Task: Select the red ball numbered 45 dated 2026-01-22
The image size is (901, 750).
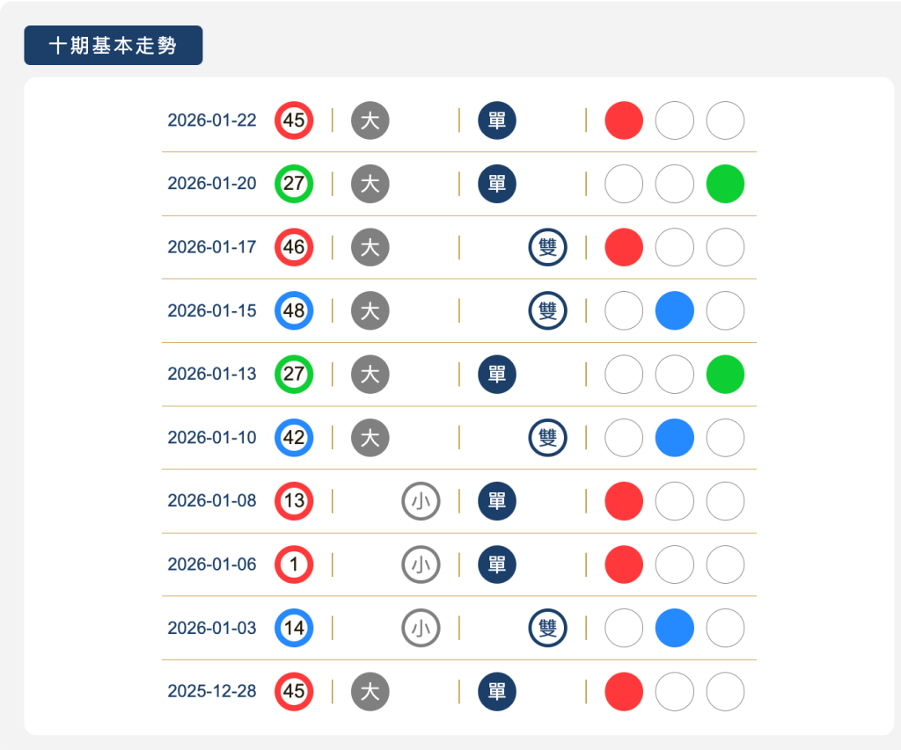Action: click(x=295, y=120)
